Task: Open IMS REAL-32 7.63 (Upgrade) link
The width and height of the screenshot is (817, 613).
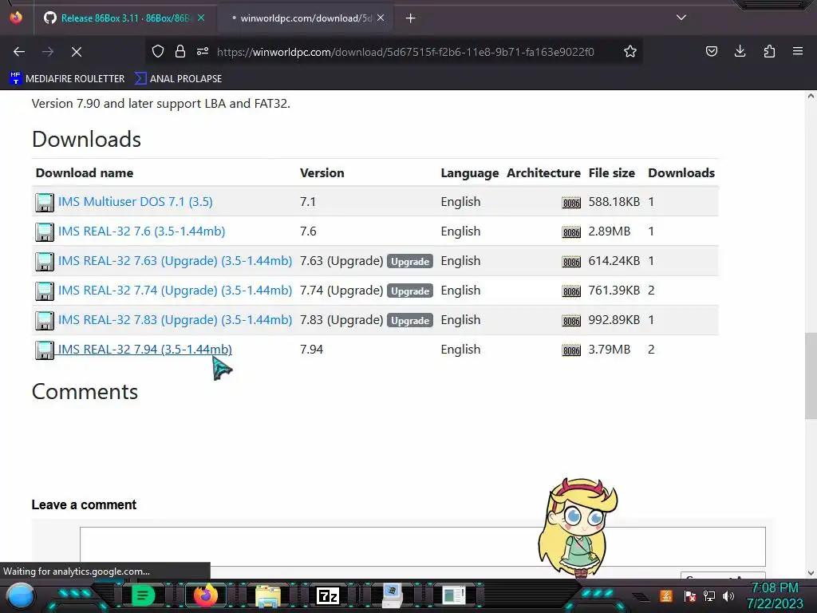Action: pos(175,261)
